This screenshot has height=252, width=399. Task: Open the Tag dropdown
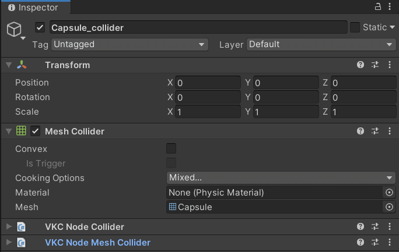[129, 44]
